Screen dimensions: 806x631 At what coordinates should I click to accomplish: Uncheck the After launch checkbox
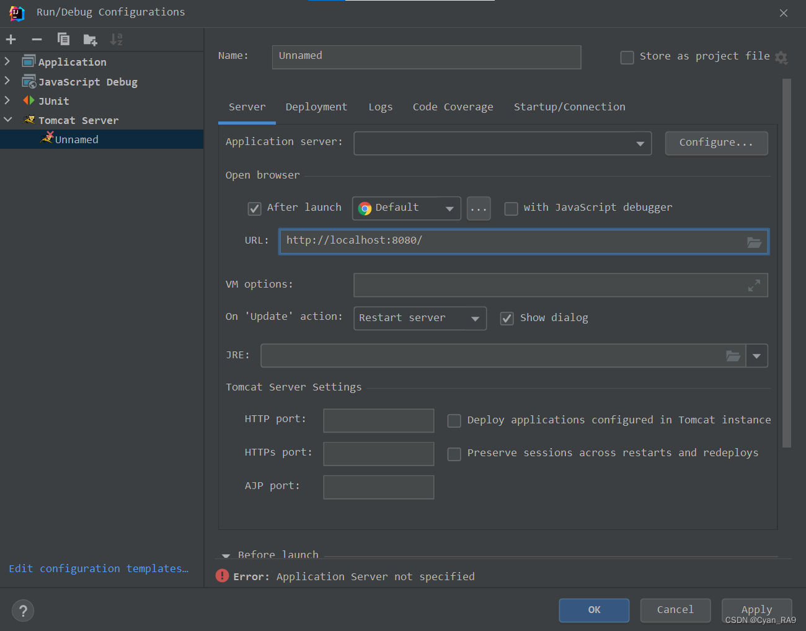tap(254, 209)
